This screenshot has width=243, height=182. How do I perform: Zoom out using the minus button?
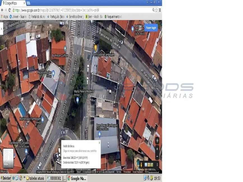tap(157, 156)
